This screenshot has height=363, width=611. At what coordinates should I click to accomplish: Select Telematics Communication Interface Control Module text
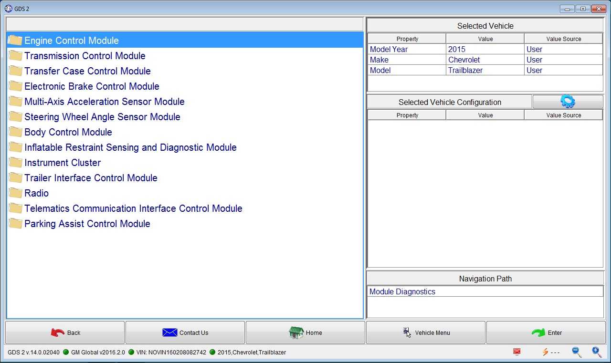pos(133,208)
